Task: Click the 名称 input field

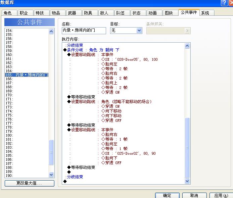Action: (x=84, y=31)
